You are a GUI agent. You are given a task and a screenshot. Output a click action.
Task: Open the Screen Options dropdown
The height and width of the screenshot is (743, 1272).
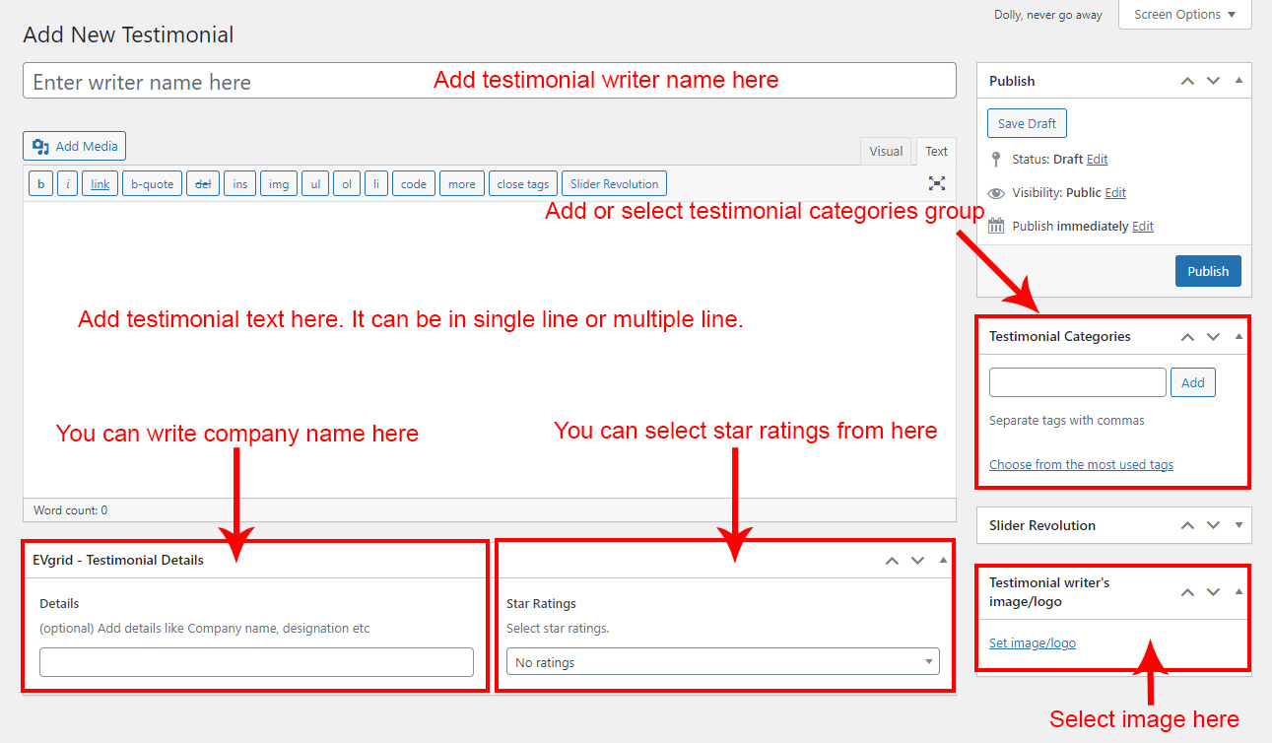pyautogui.click(x=1184, y=15)
